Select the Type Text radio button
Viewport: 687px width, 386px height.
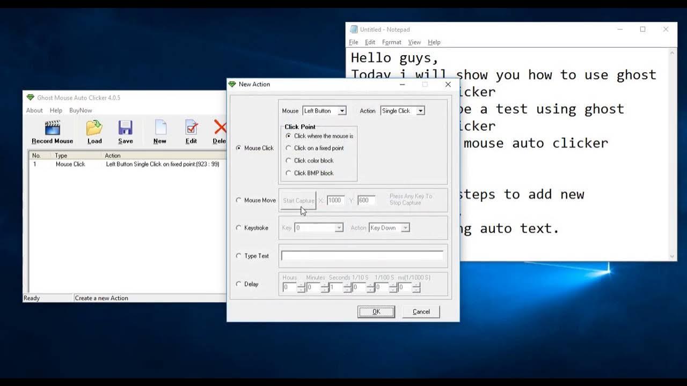(x=239, y=256)
